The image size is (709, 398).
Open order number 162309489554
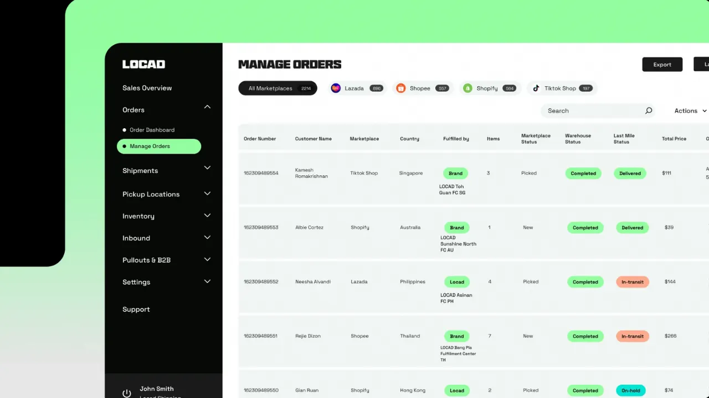pos(260,173)
